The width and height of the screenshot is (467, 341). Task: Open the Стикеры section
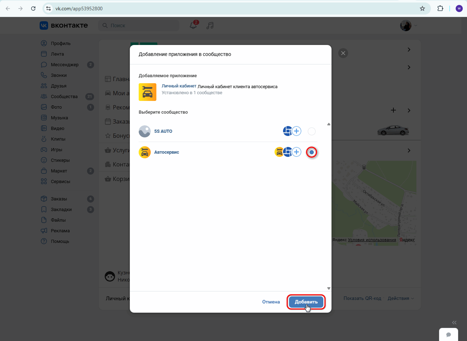pyautogui.click(x=60, y=160)
